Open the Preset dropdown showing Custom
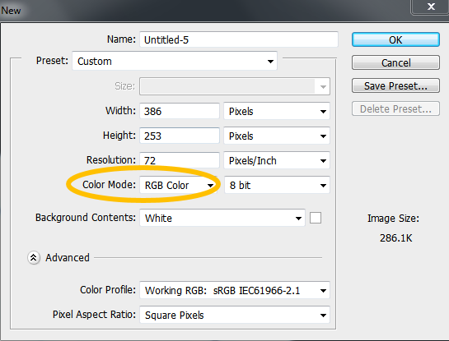 [175, 61]
